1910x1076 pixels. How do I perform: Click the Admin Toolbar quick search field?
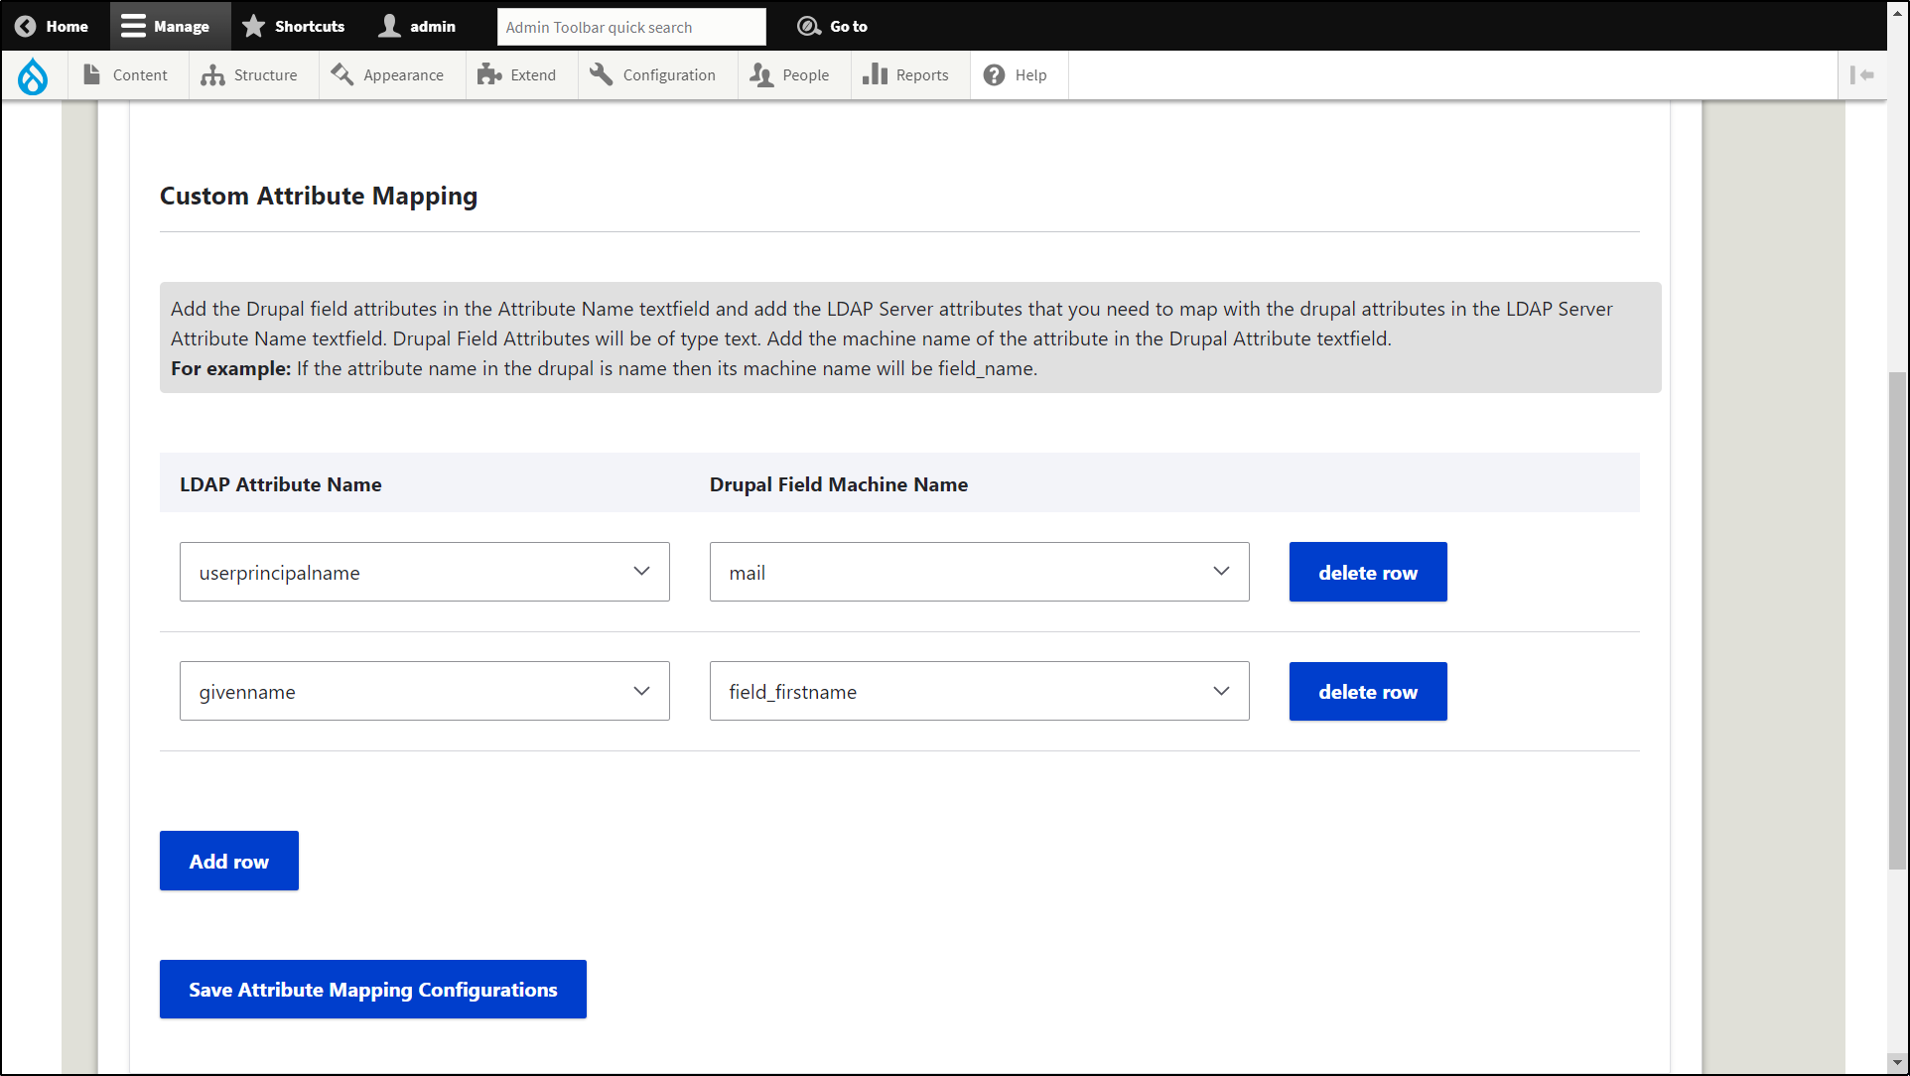(x=630, y=27)
